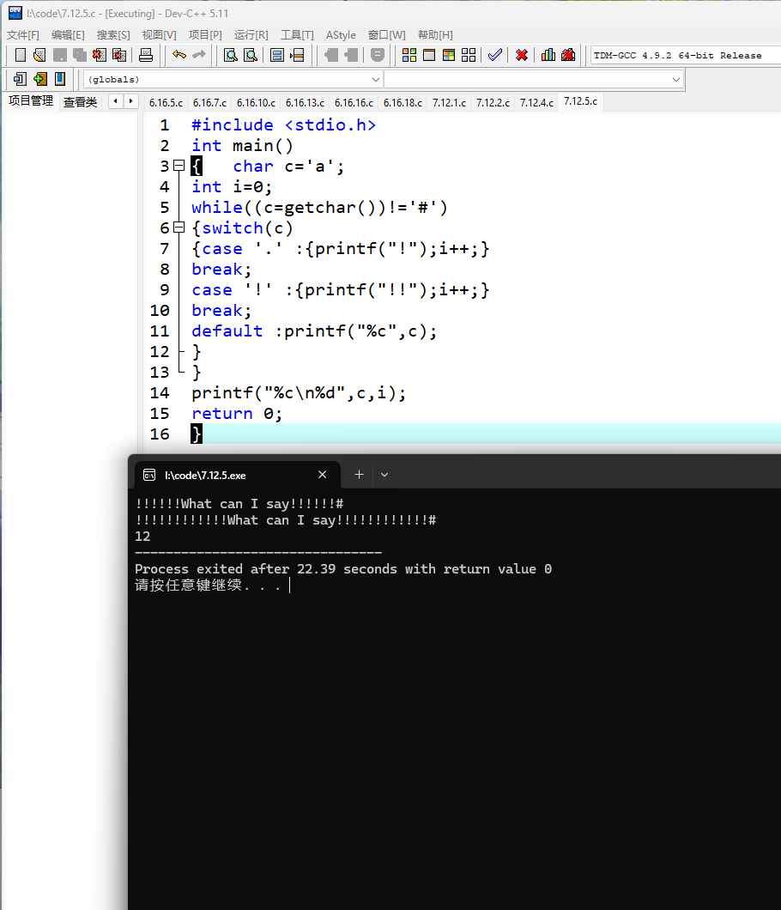Create a new source file
Image resolution: width=781 pixels, height=910 pixels.
click(x=21, y=55)
